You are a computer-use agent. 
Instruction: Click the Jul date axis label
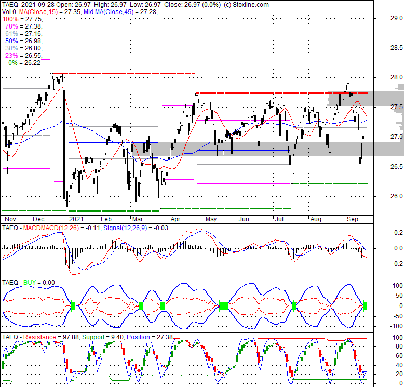[x=279, y=219]
